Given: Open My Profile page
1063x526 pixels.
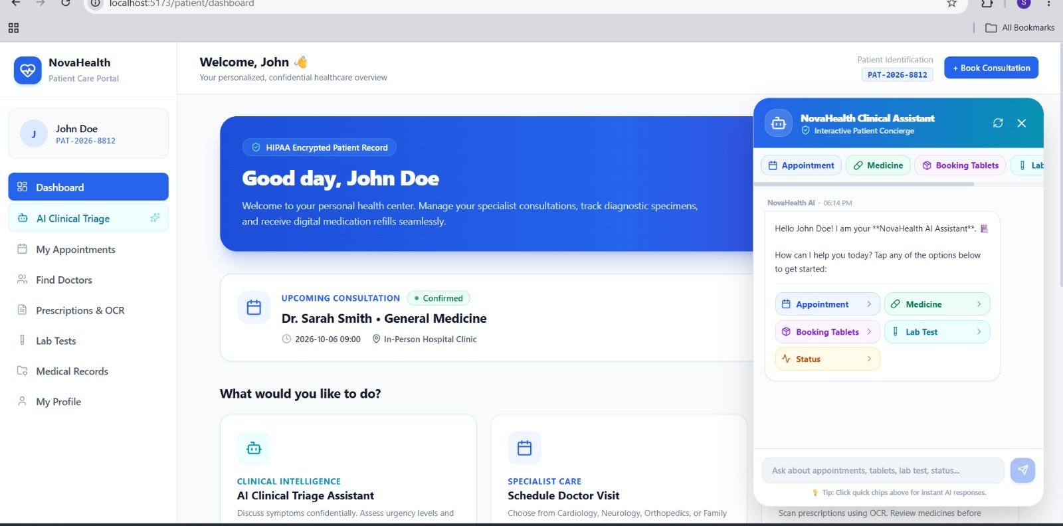Looking at the screenshot, I should pos(88,402).
